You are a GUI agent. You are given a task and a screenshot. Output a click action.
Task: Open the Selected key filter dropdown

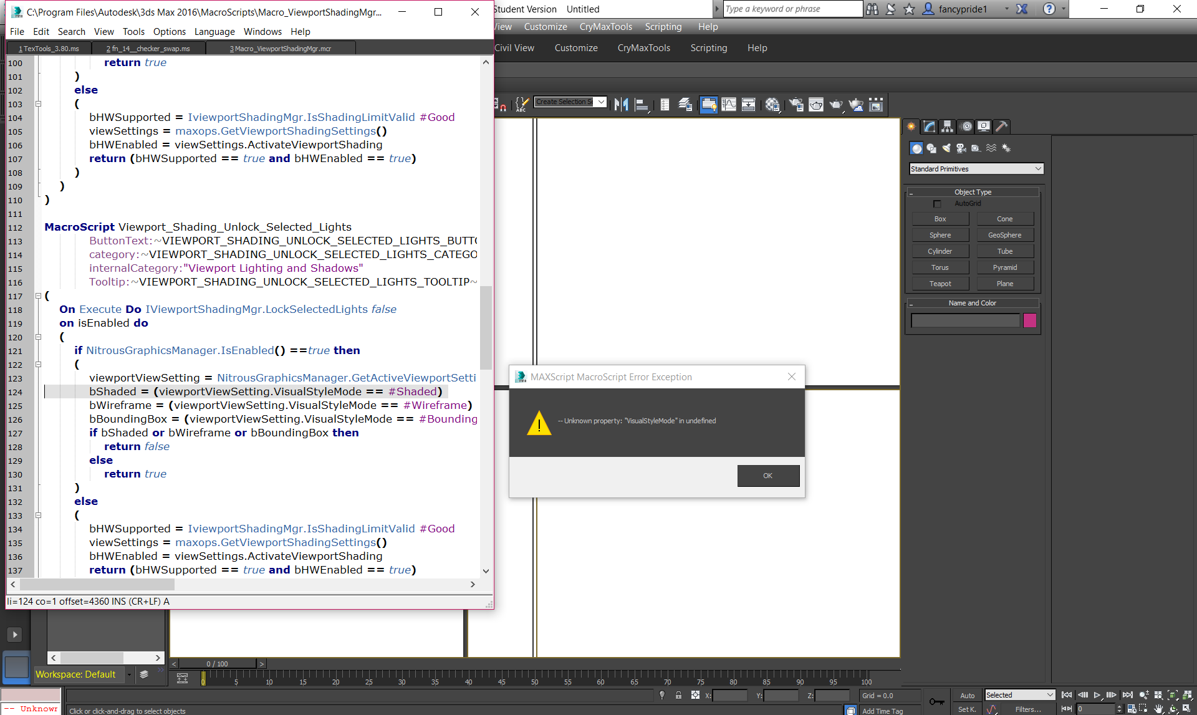(x=1019, y=695)
